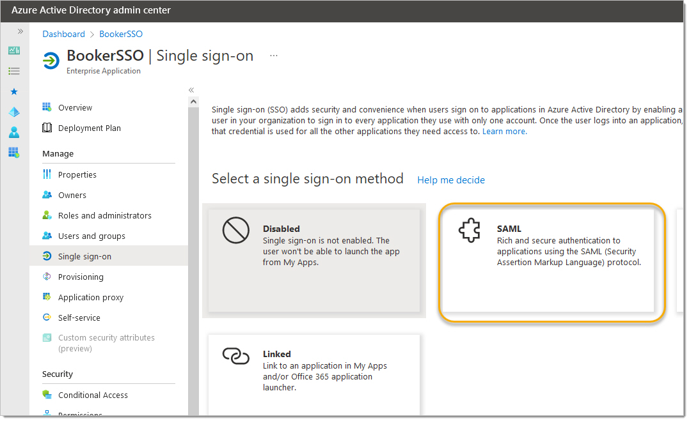Click the sidebar scrollbar up arrow

pos(193,102)
